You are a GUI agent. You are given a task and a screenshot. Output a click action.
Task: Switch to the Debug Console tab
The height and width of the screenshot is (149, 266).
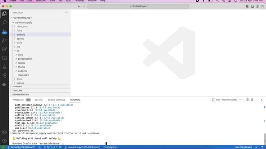coord(57,100)
